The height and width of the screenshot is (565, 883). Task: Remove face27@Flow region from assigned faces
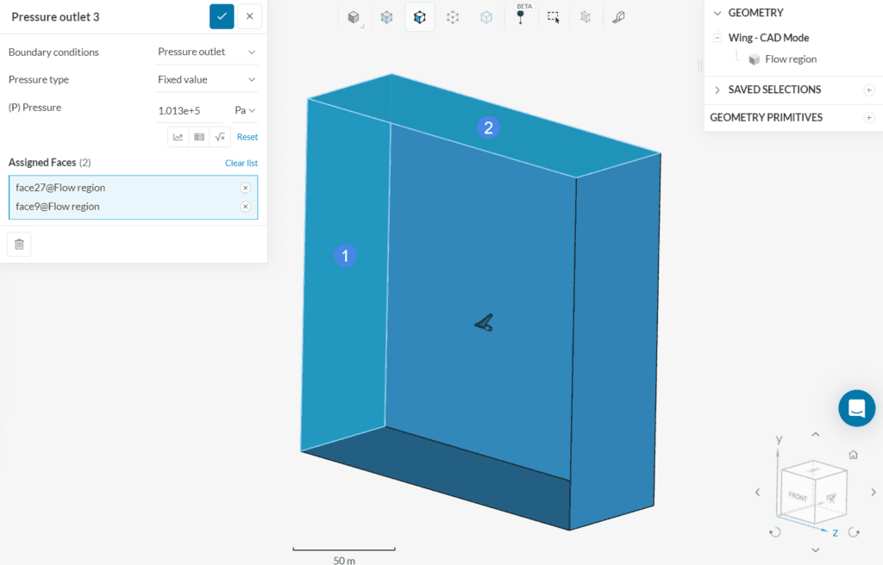tap(245, 188)
